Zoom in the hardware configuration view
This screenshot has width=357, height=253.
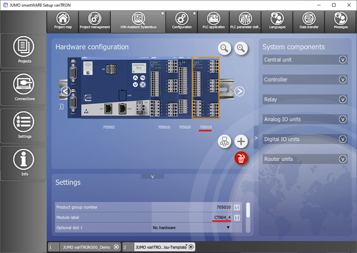[x=241, y=48]
